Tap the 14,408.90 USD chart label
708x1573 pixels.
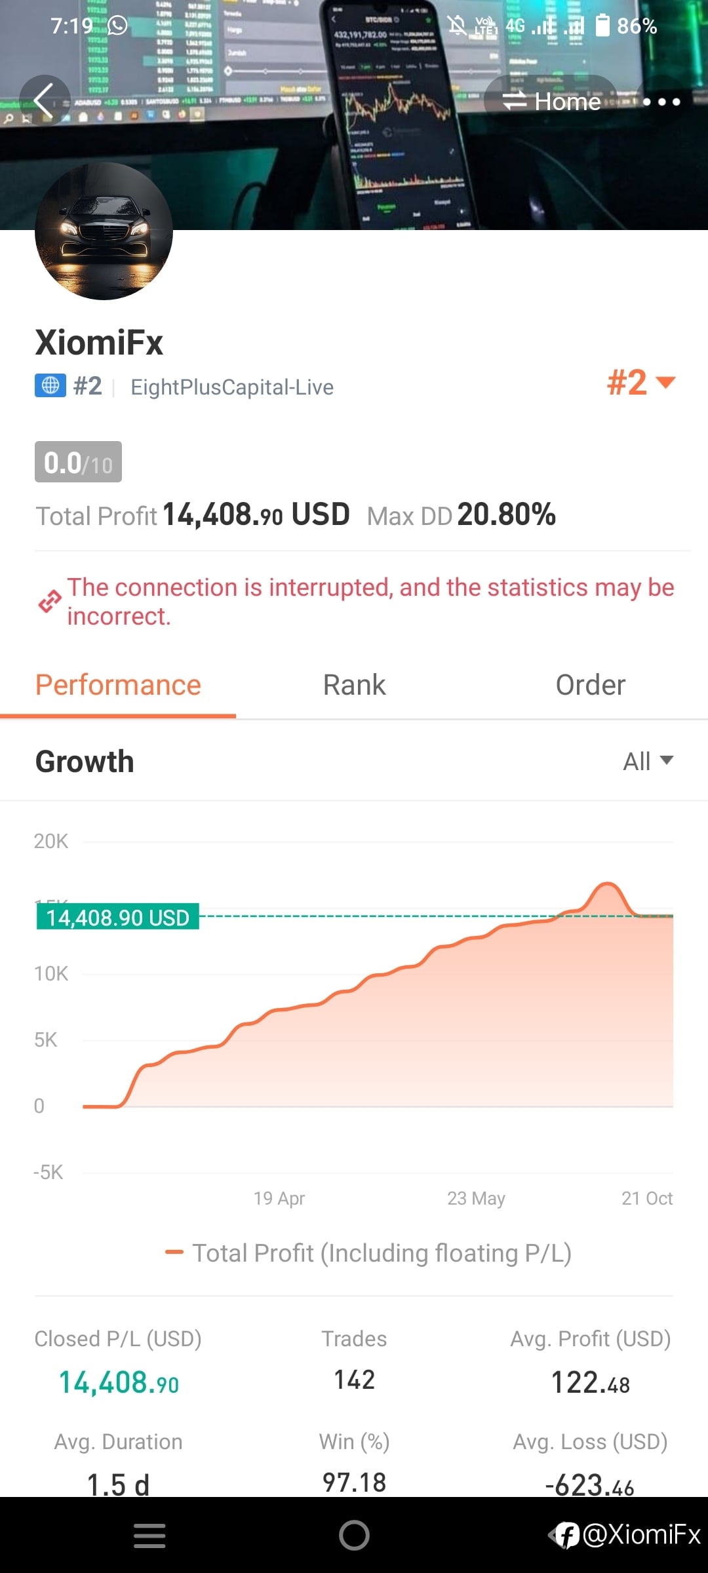[x=118, y=917]
